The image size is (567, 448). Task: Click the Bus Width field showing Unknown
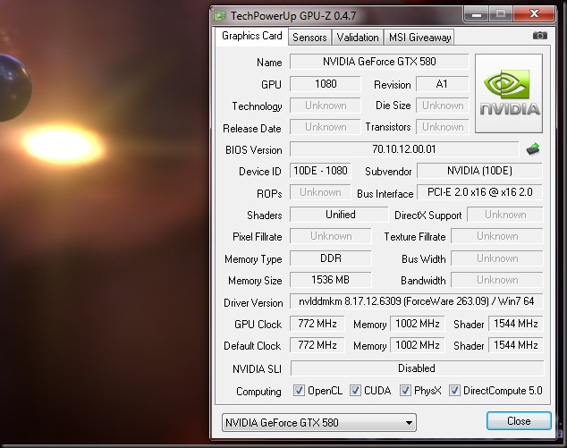(497, 258)
